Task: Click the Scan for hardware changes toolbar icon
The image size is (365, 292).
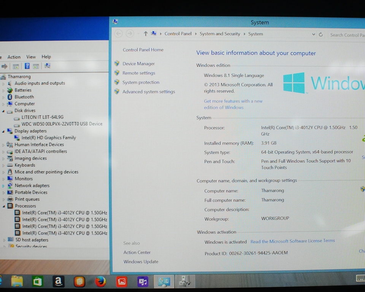Action: [48, 66]
